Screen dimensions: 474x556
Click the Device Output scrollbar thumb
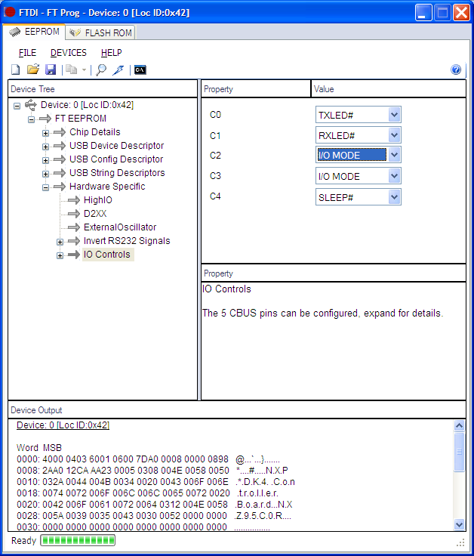point(459,452)
